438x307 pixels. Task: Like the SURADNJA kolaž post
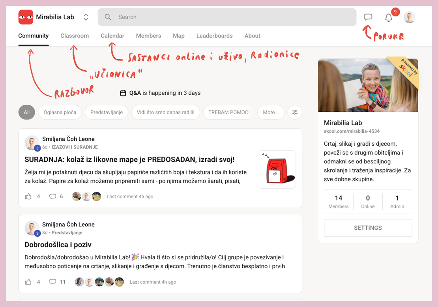click(28, 197)
